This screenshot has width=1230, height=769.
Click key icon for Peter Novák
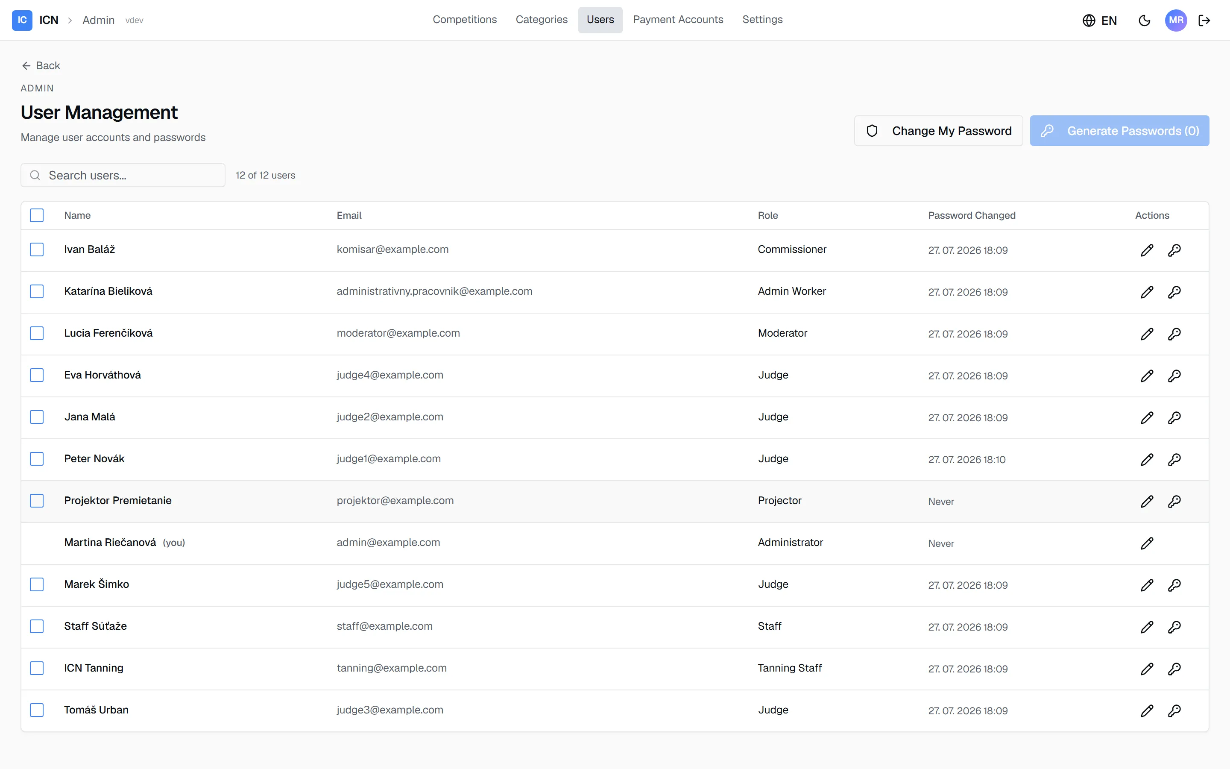[x=1174, y=459]
